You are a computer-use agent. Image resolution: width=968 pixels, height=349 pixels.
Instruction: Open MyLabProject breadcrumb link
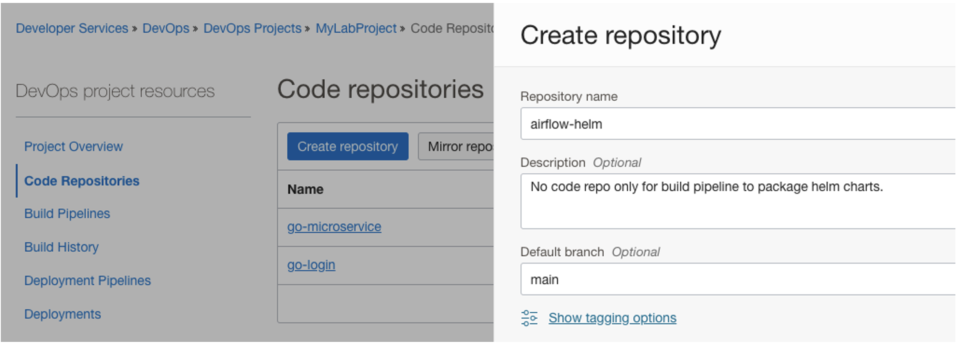(x=356, y=28)
